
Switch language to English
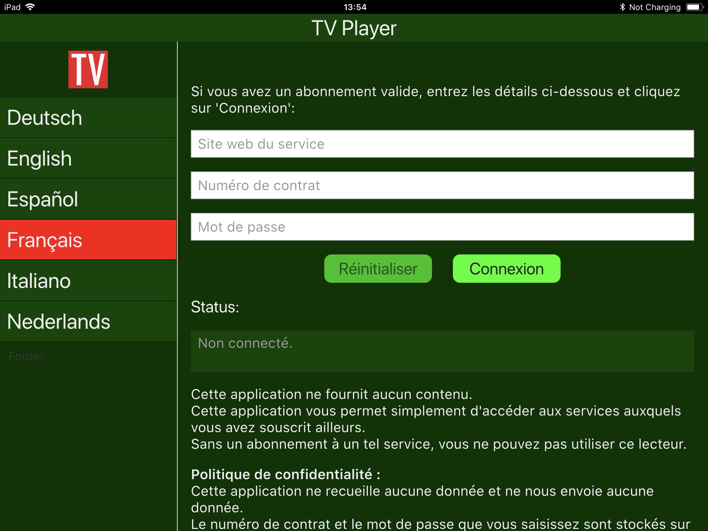pos(88,158)
